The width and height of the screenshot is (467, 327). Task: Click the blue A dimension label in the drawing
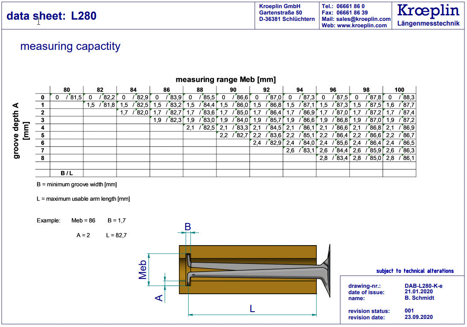pos(159,297)
